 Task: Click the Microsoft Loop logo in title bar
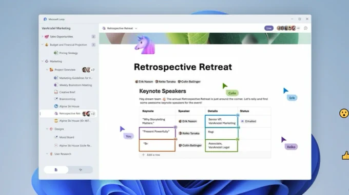coord(45,19)
